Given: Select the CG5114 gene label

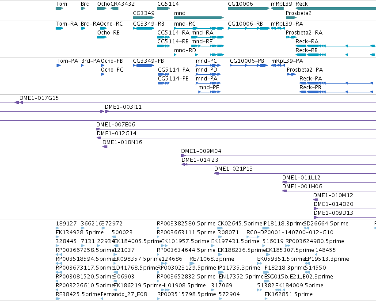Looking at the screenshot, I should pos(168,4).
